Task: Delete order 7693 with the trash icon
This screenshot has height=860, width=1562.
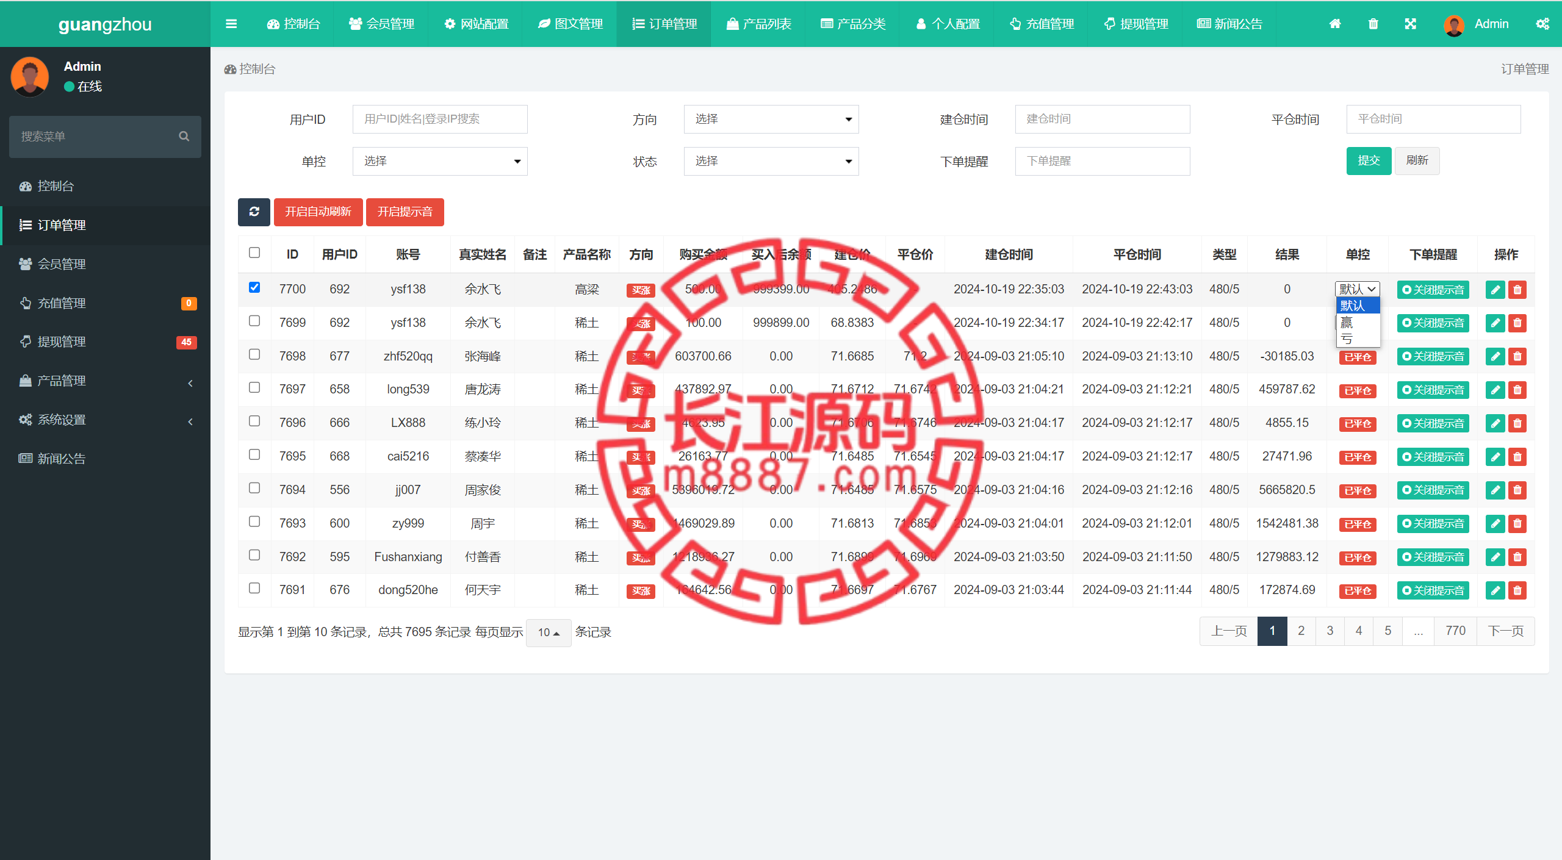Action: coord(1517,523)
